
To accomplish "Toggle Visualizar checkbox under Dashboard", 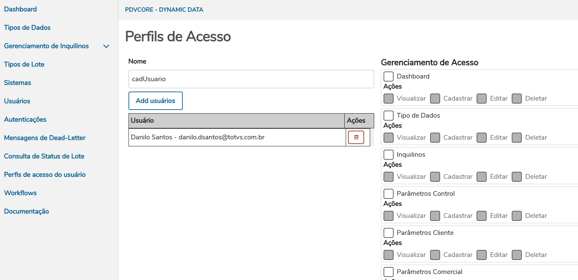I will point(389,99).
